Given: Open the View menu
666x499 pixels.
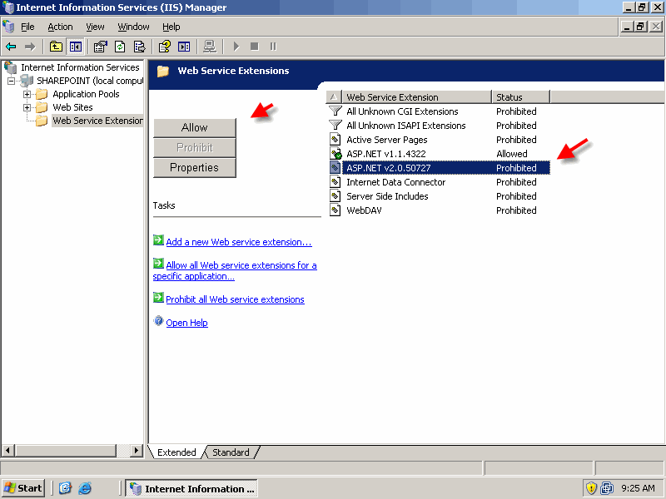Looking at the screenshot, I should 95,27.
